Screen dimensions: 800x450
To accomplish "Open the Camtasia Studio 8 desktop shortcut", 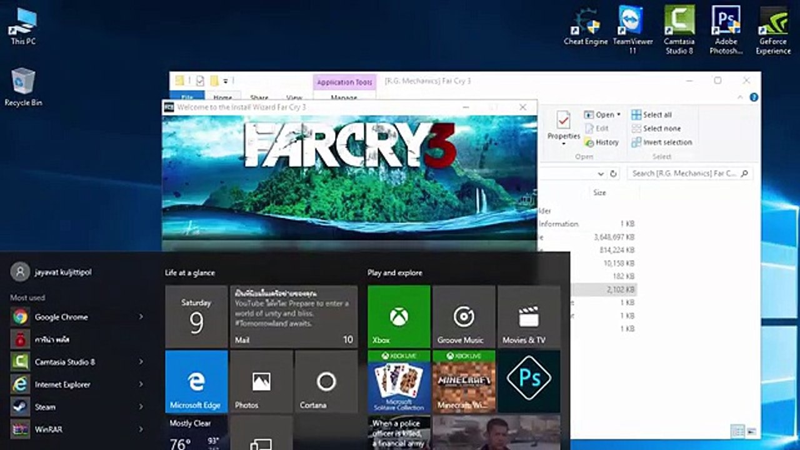I will (x=679, y=29).
